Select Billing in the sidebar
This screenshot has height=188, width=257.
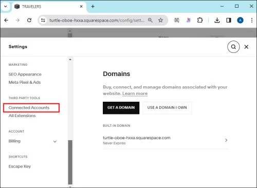[x=14, y=141]
